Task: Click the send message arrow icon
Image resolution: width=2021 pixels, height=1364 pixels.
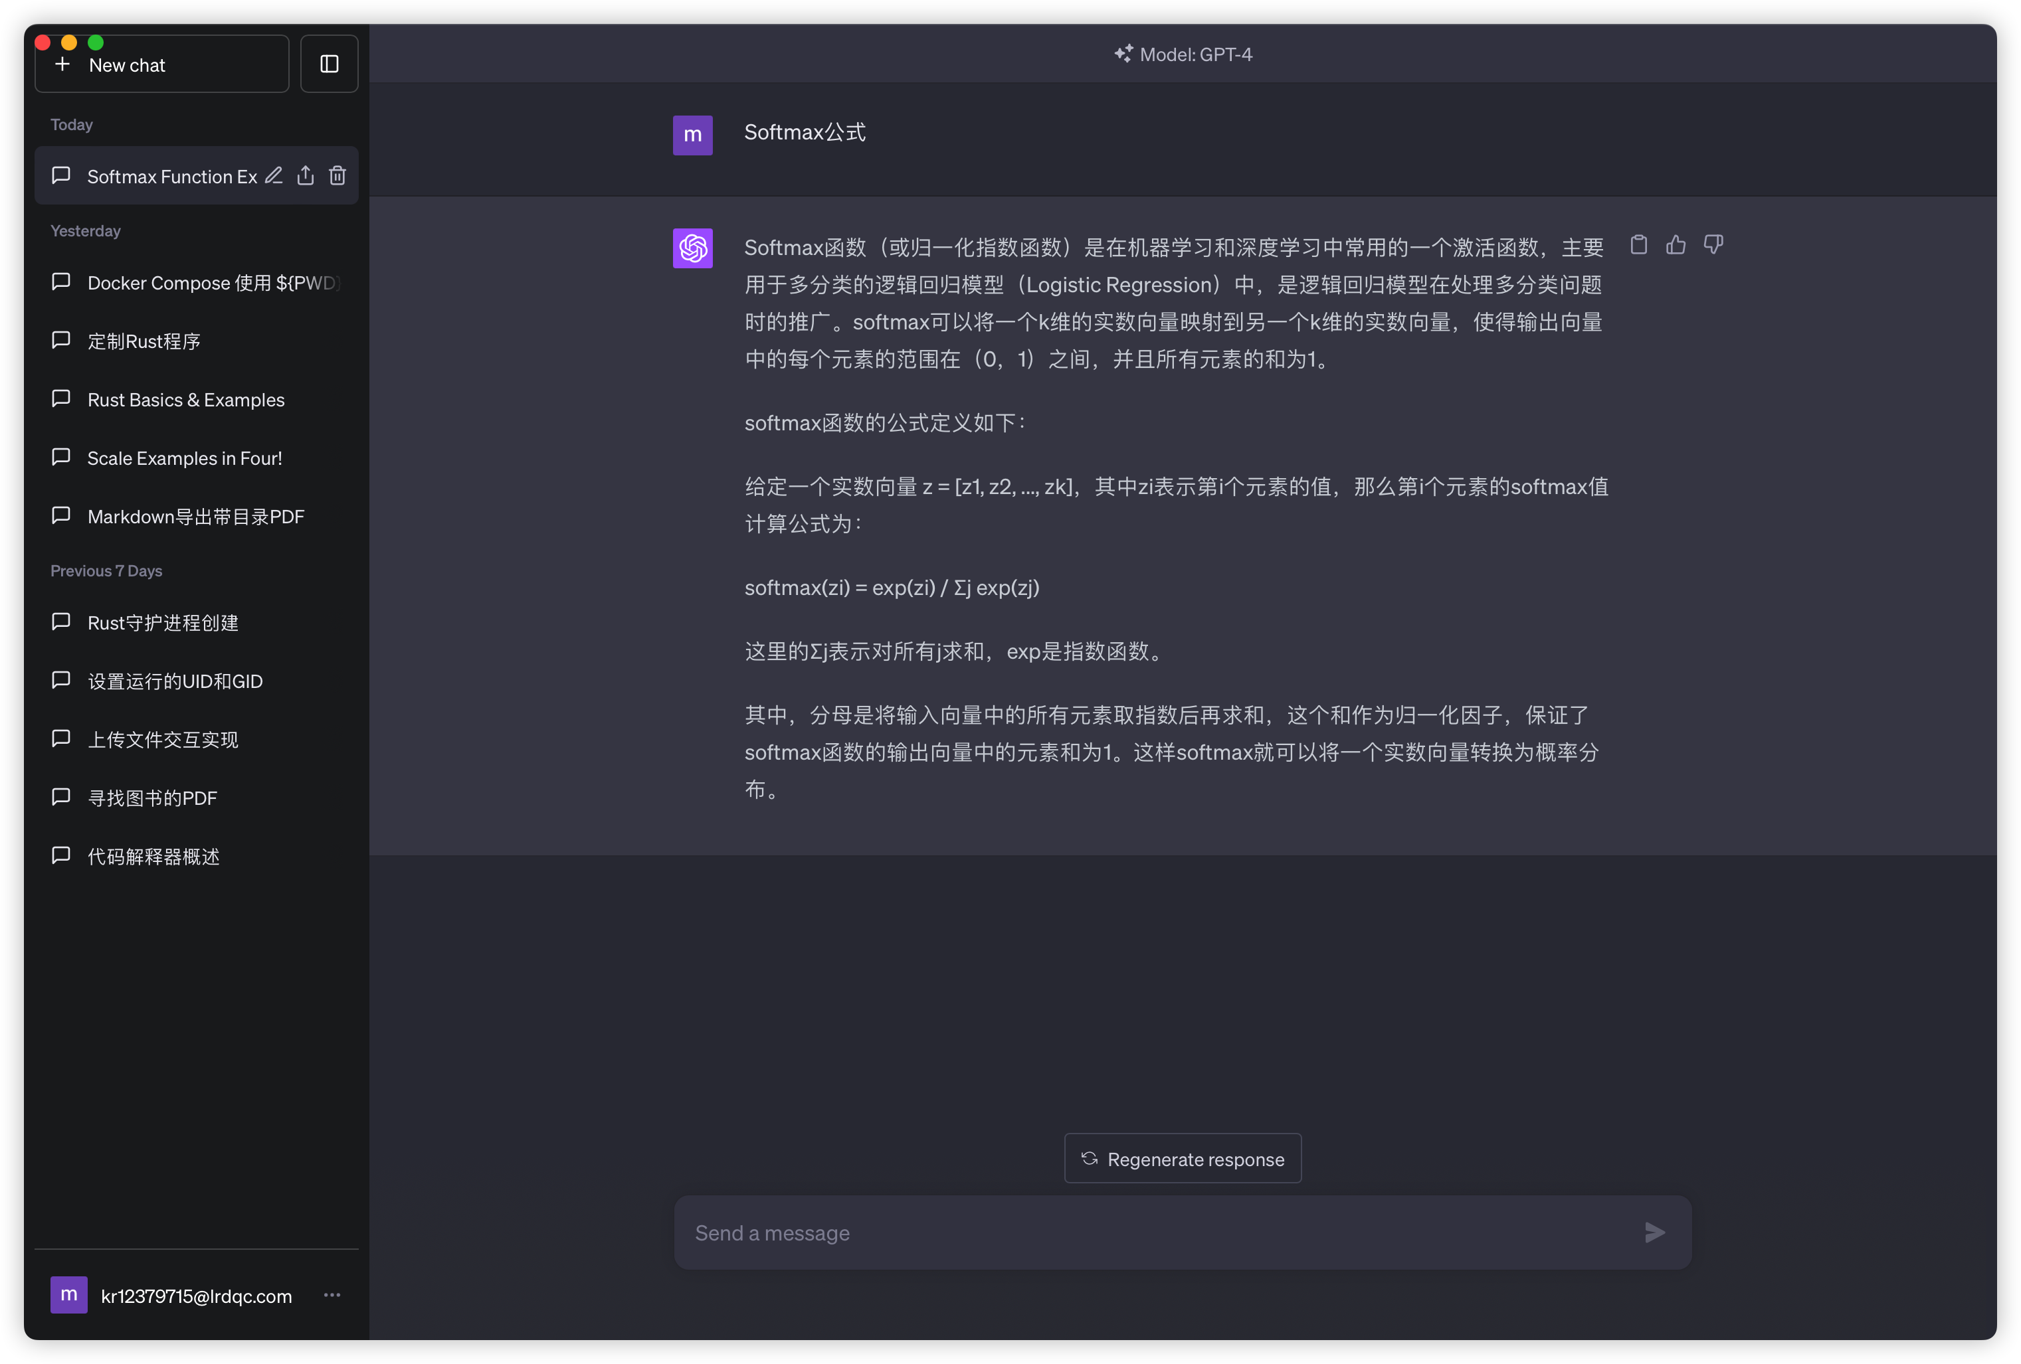Action: (1654, 1232)
